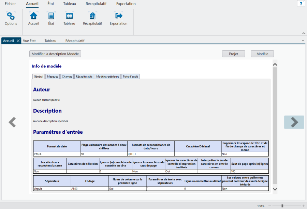Image resolution: width=307 pixels, height=209 pixels.
Task: Go back with left arrow chevron
Action: point(12,122)
